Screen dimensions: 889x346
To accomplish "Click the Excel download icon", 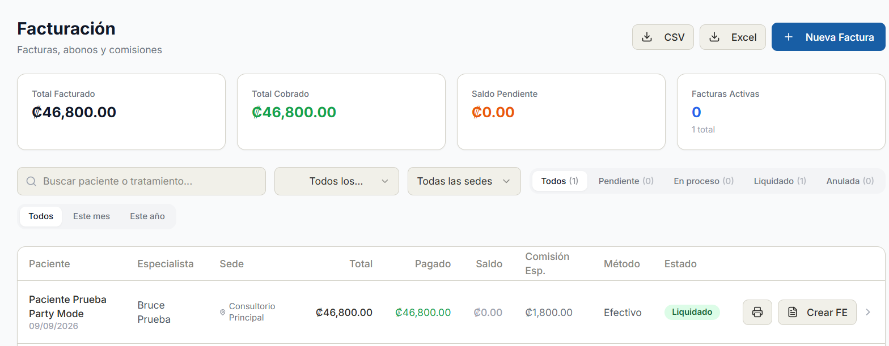I will [x=714, y=37].
